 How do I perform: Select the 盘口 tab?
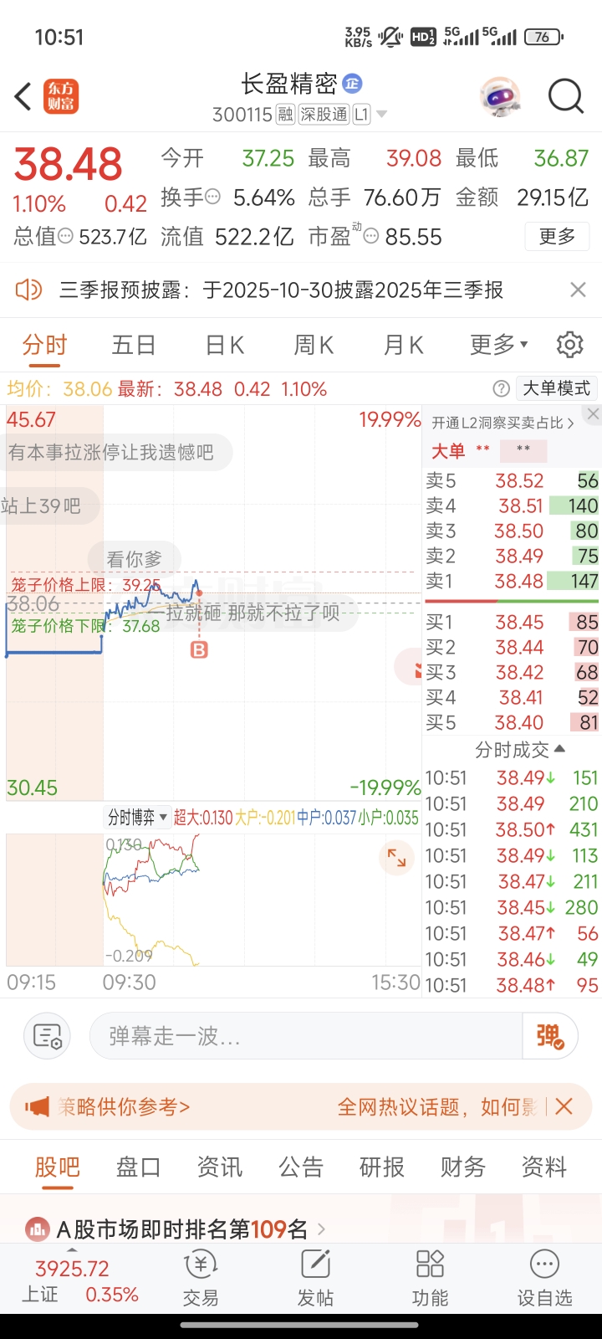click(x=139, y=1167)
